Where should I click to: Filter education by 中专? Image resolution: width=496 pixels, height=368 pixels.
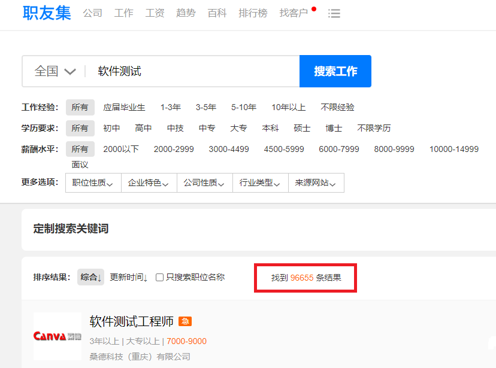pyautogui.click(x=207, y=128)
